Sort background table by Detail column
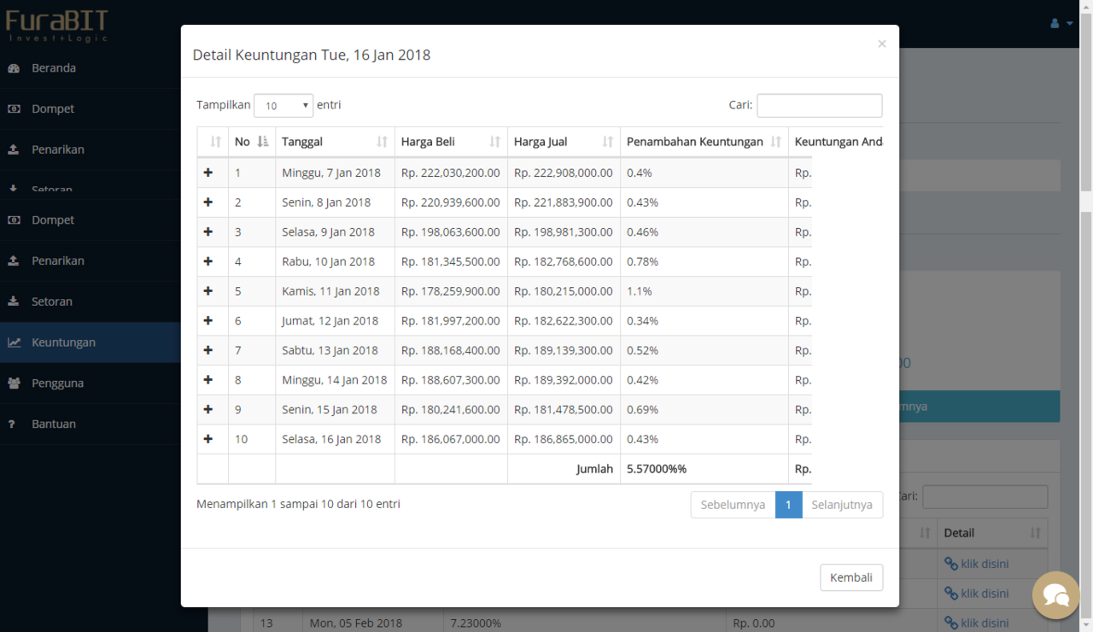1093x632 pixels. [992, 533]
